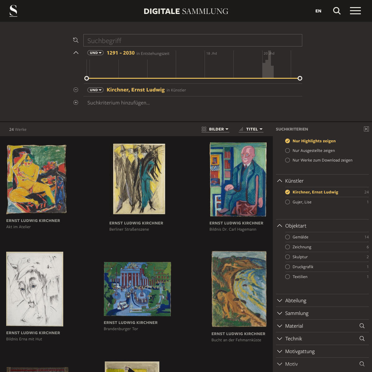Open the search magnifier in header
This screenshot has height=372, width=372.
click(x=337, y=11)
